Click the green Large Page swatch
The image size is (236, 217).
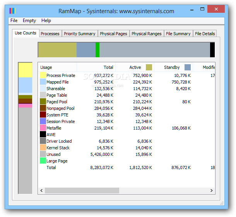click(x=43, y=161)
